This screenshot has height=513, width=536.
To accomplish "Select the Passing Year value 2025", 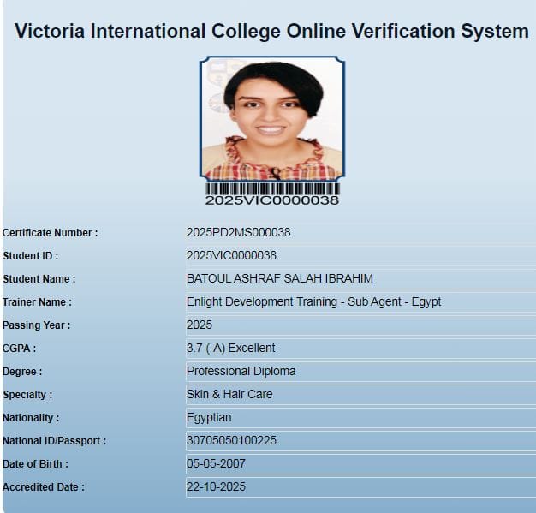I will [x=200, y=325].
